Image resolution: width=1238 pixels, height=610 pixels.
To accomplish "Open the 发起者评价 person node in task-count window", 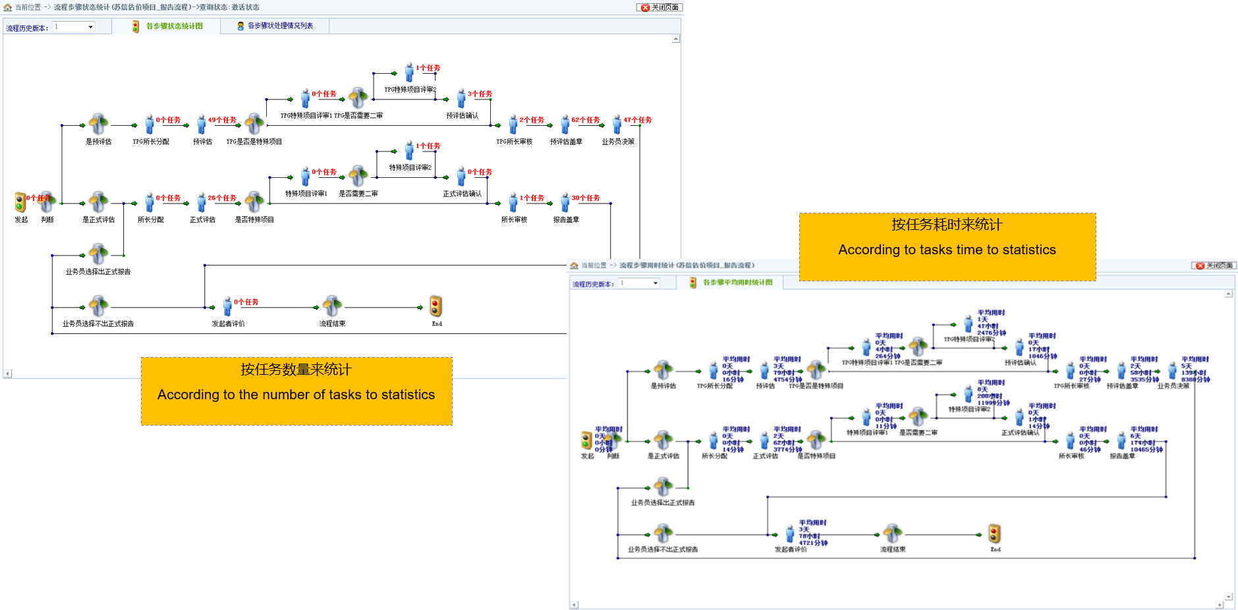I will point(227,307).
